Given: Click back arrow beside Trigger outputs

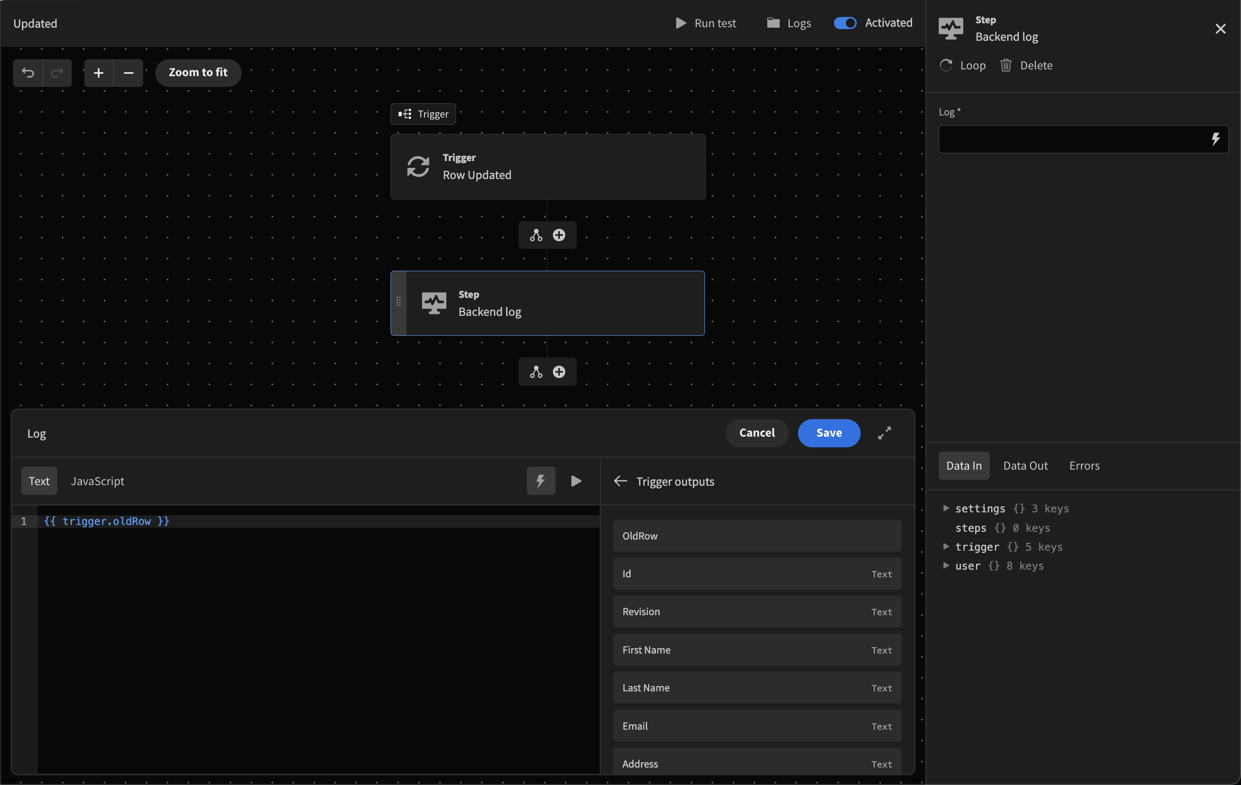Looking at the screenshot, I should 620,481.
